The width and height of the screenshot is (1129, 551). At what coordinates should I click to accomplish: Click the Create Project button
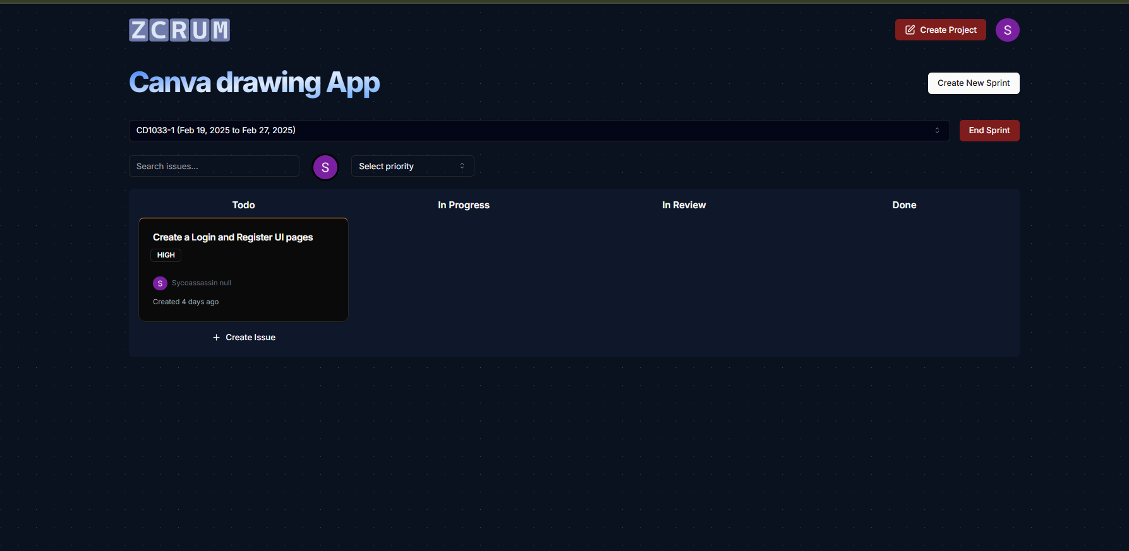(x=940, y=30)
